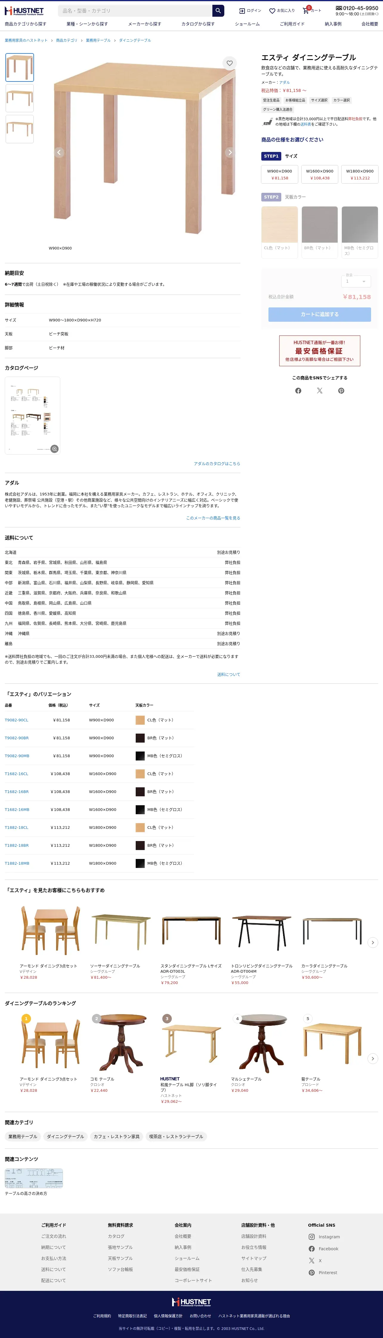The image size is (383, 1338).
Task: Focus the product search input field
Action: click(x=135, y=10)
